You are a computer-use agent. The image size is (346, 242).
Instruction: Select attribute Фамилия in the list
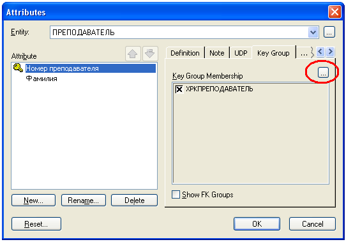[x=41, y=79]
